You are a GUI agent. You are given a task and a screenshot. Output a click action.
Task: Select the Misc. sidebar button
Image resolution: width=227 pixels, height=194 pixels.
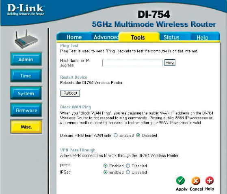click(x=26, y=127)
